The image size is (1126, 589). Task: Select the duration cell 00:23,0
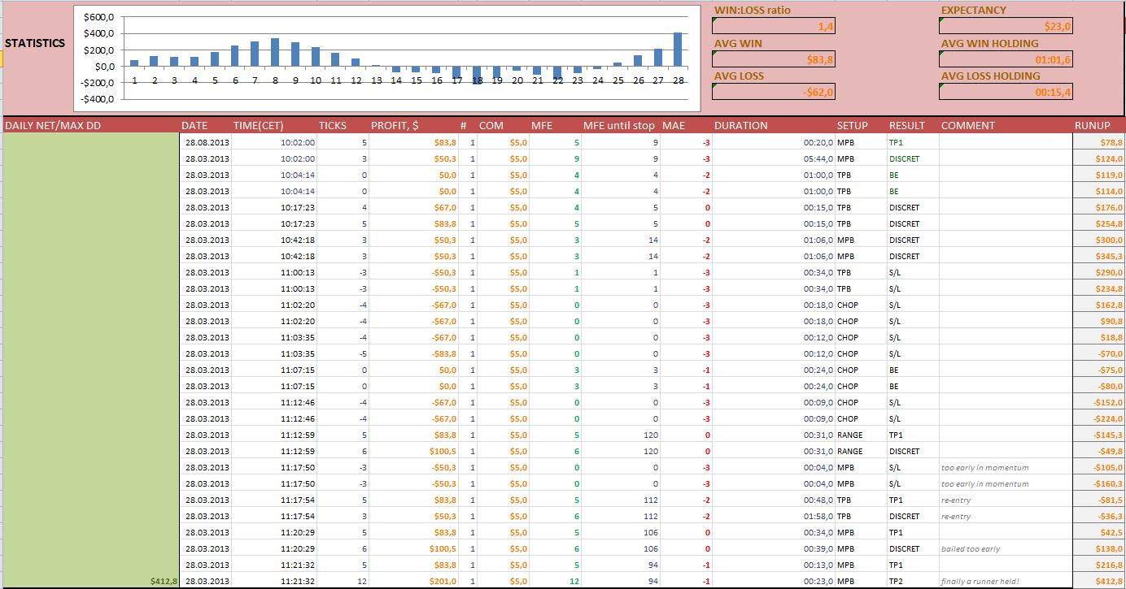[774, 581]
